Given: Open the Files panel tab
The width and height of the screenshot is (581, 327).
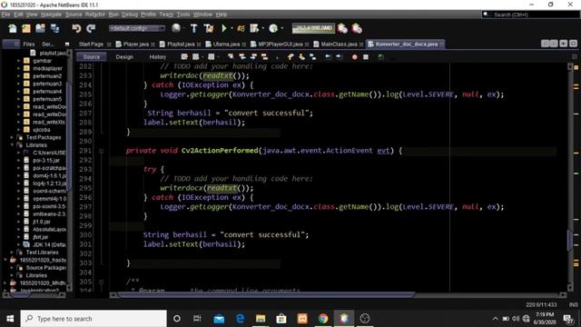Looking at the screenshot, I should tap(28, 45).
